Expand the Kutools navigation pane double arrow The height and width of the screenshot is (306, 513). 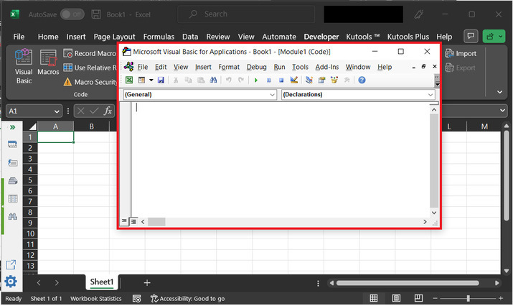click(12, 127)
